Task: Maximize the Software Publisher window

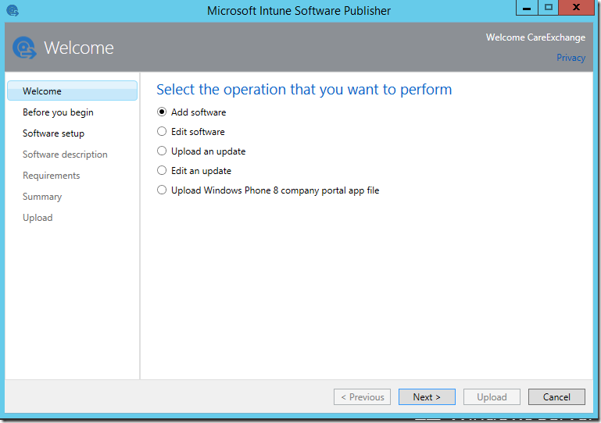Action: (x=548, y=7)
